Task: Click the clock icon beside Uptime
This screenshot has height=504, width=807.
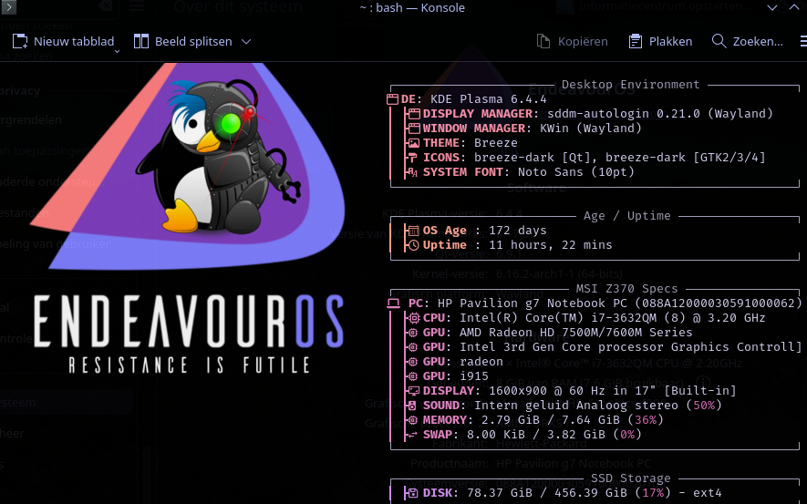Action: [x=414, y=245]
